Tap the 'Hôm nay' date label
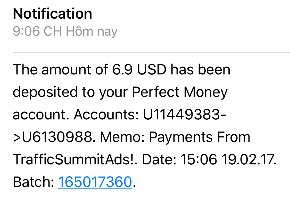Image resolution: width=290 pixels, height=198 pixels. click(92, 32)
